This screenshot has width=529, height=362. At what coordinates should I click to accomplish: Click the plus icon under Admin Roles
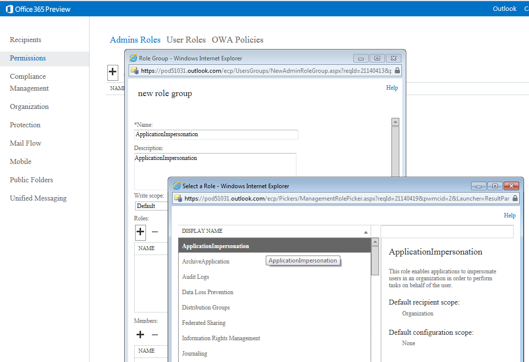click(113, 72)
